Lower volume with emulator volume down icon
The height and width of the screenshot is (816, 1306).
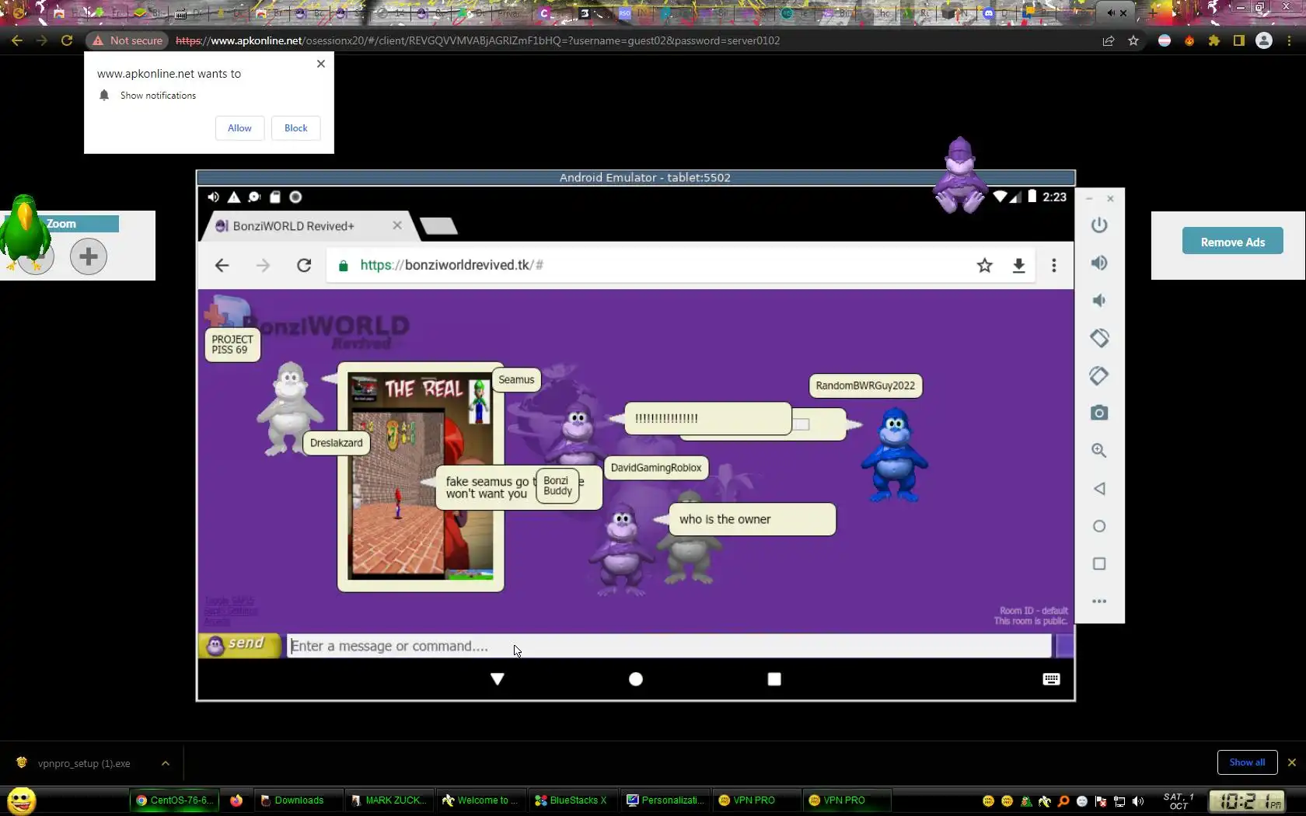pos(1098,301)
